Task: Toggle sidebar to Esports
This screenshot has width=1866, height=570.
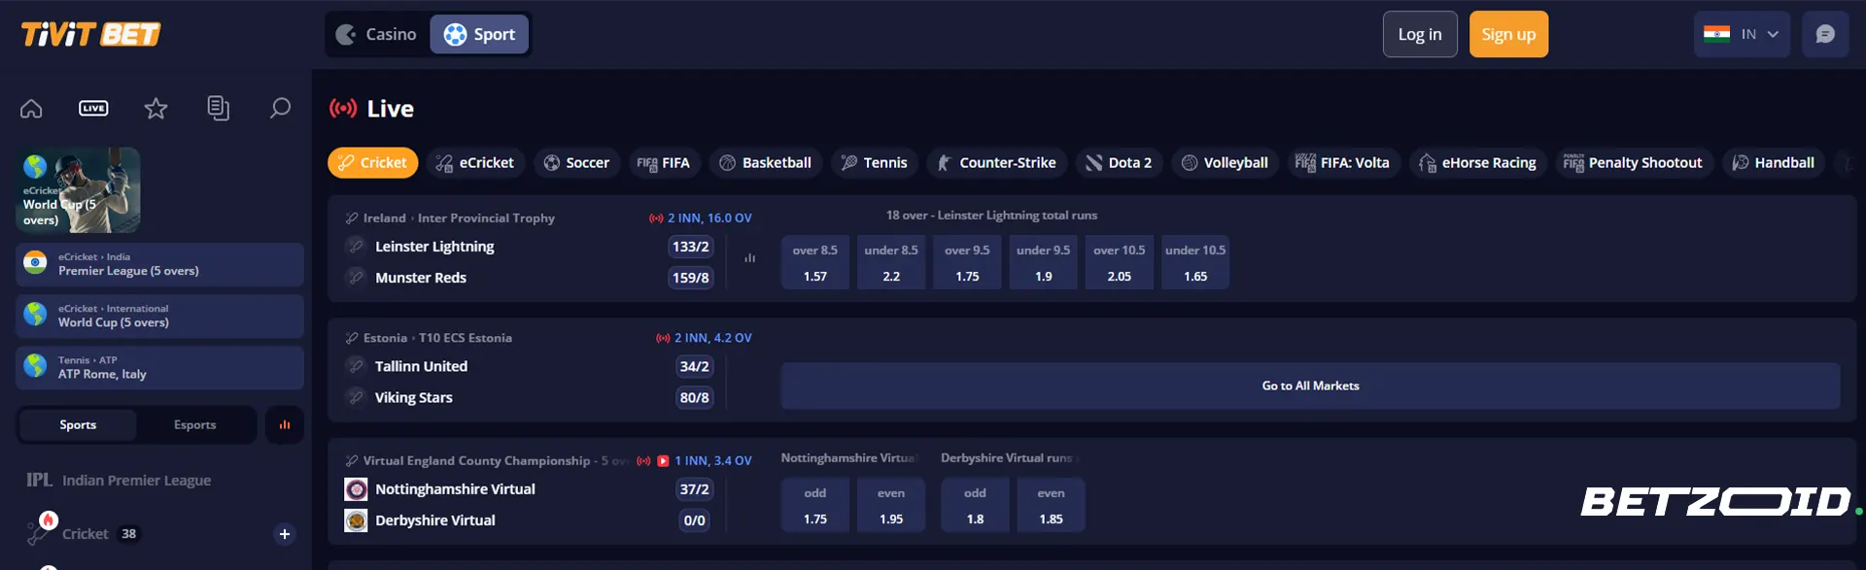Action: 194,425
